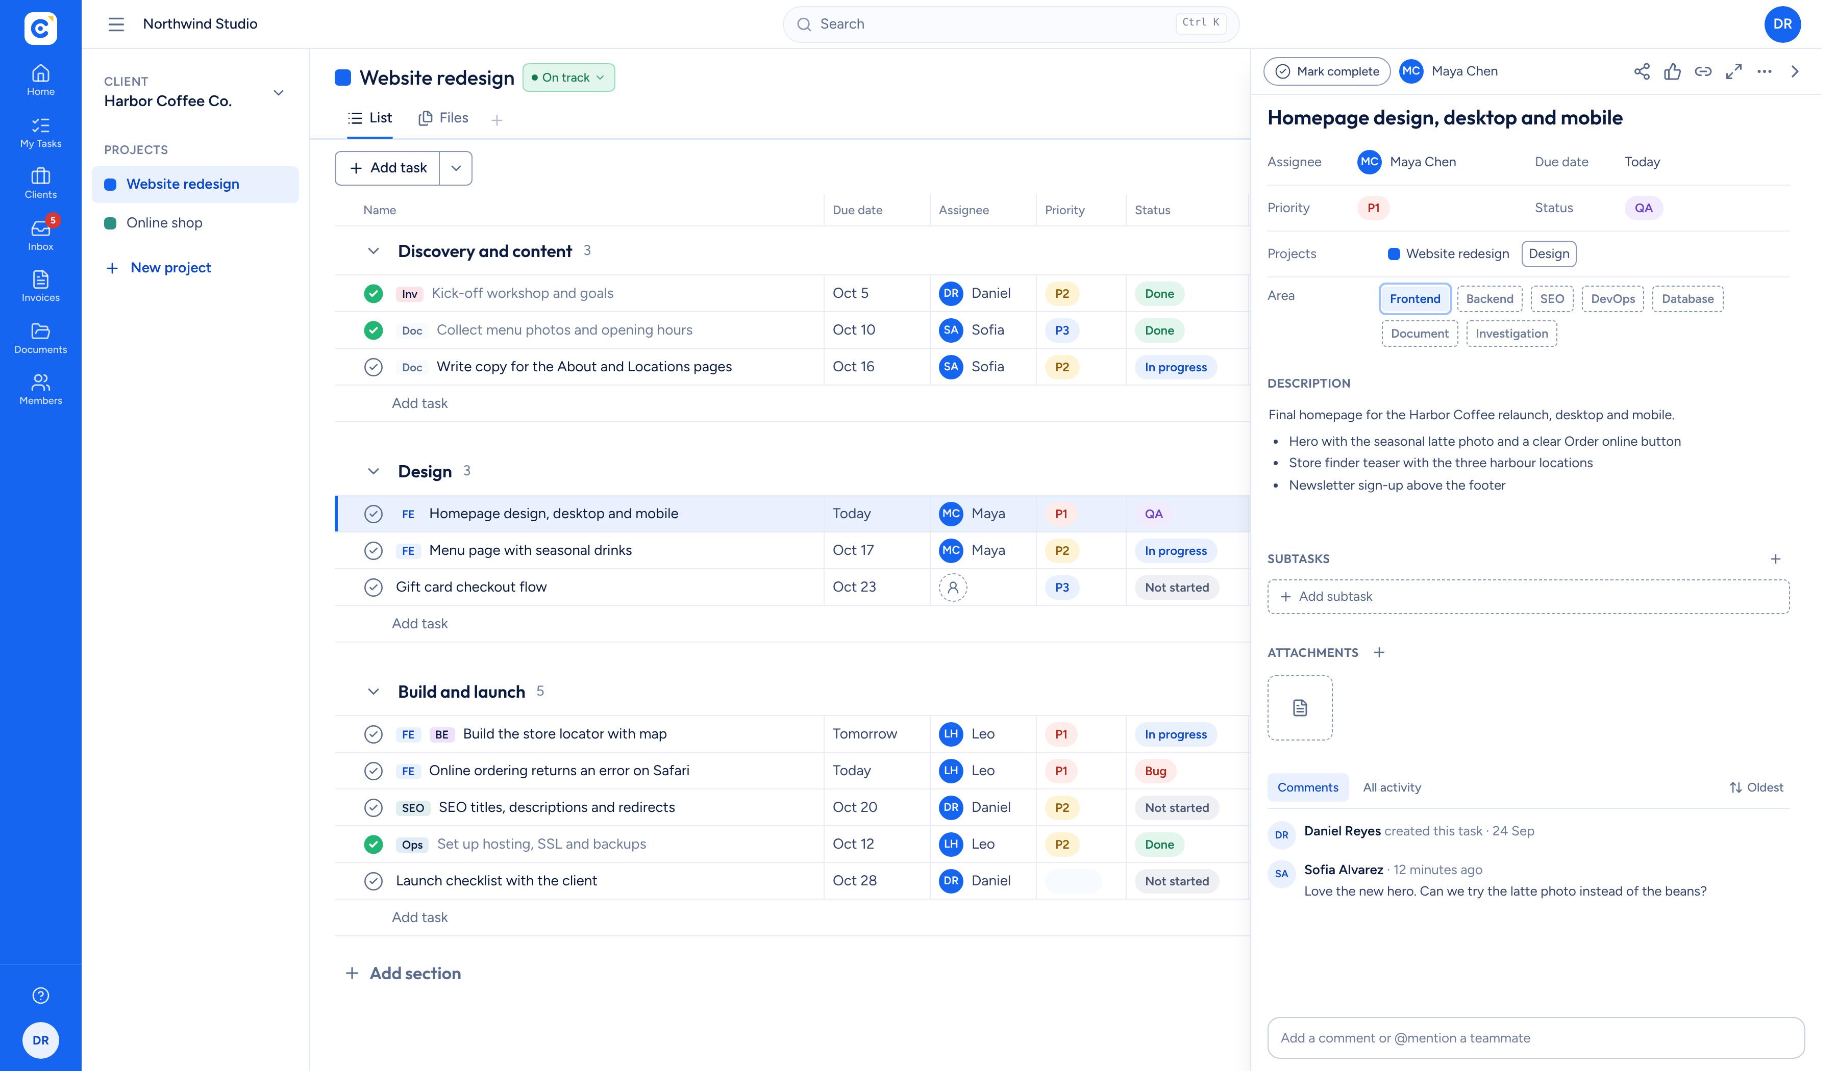Mark 'Write copy for the About' task complete
The image size is (1837, 1071).
click(x=373, y=367)
